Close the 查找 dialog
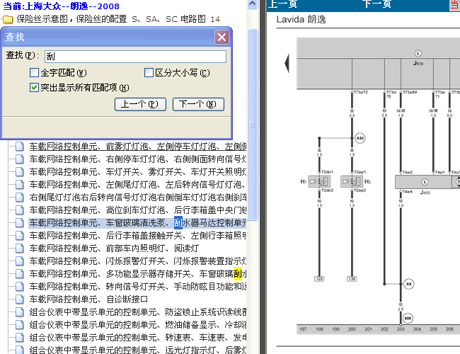Screen dimensions: 460x354 pos(222,38)
